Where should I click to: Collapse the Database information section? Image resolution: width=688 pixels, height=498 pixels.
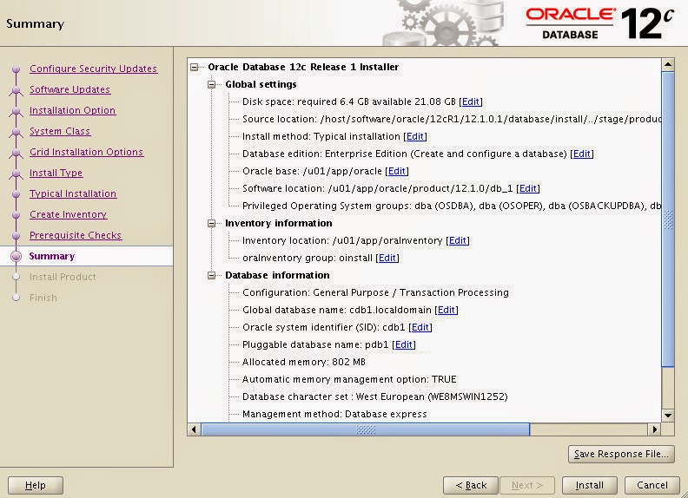[x=211, y=275]
